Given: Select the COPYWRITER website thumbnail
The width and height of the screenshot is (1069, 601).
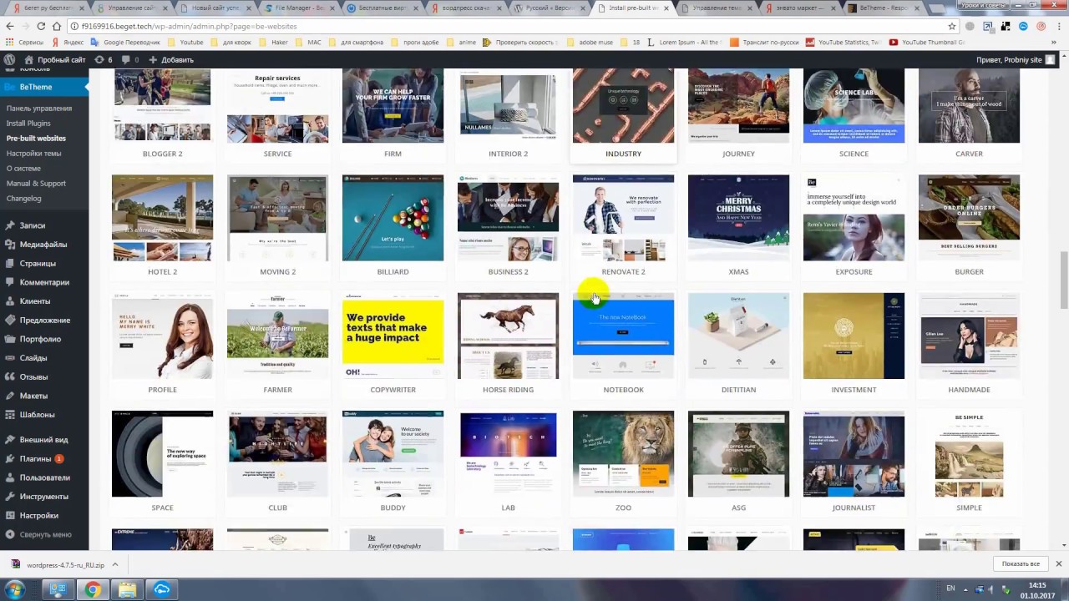Looking at the screenshot, I should click(393, 336).
